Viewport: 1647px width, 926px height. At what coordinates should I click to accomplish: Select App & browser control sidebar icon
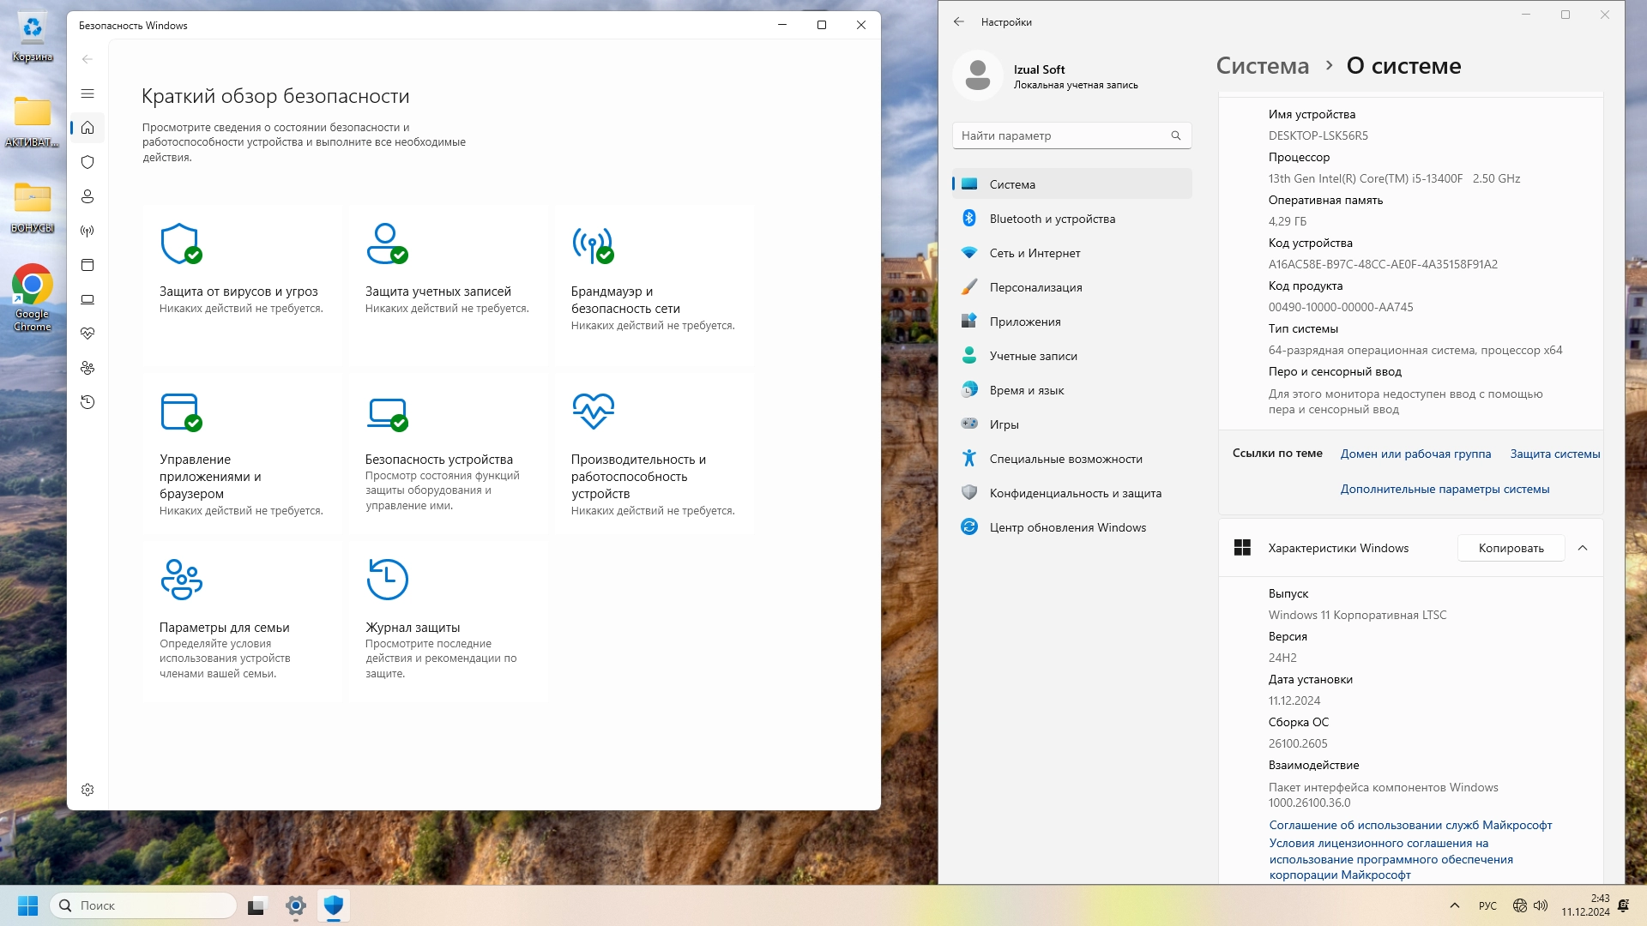coord(87,265)
